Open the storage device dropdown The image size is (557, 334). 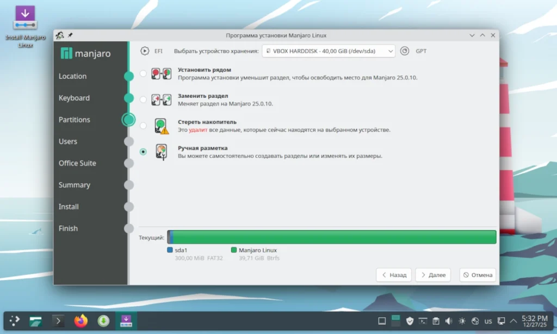click(328, 51)
